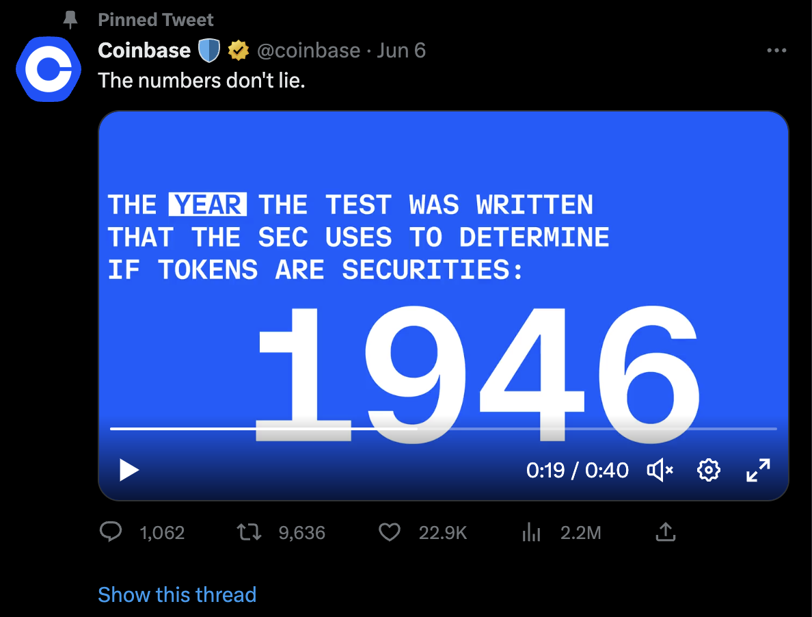Expand the video to fullscreen
The width and height of the screenshot is (812, 617).
click(x=758, y=470)
